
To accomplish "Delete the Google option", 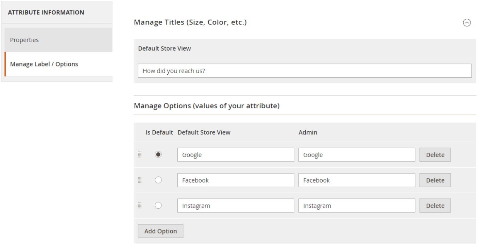I will click(x=435, y=155).
